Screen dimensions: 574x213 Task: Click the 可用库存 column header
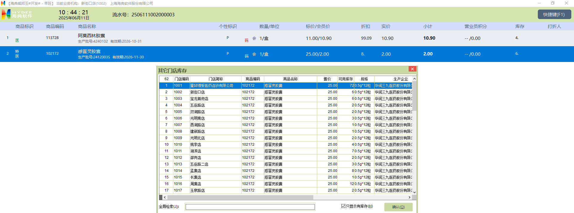coord(346,79)
